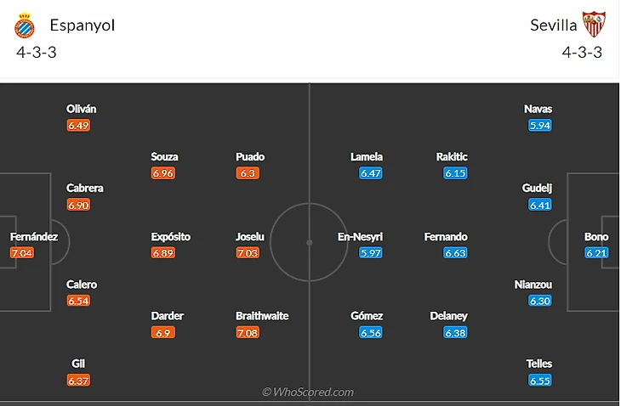
Task: Select player name Telles
Action: point(539,364)
